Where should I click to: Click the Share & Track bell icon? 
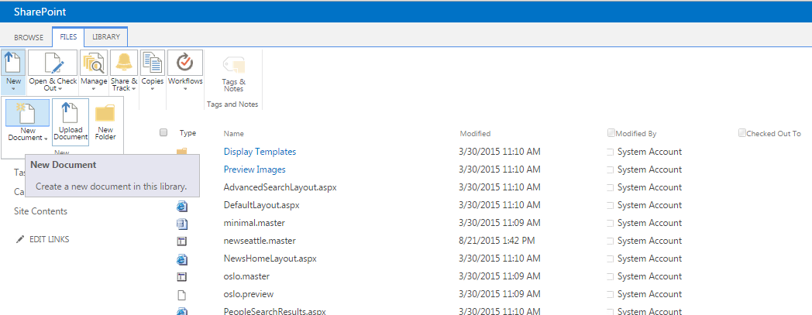pos(124,63)
